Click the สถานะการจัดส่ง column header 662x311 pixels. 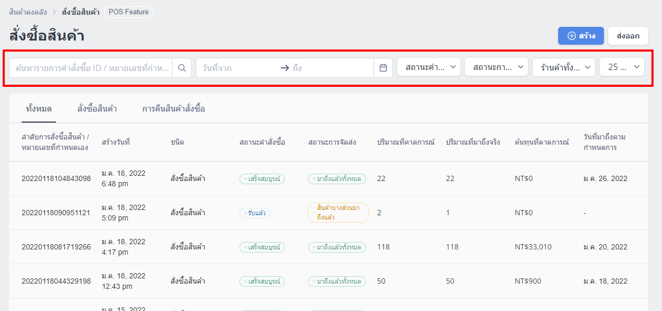pyautogui.click(x=332, y=142)
